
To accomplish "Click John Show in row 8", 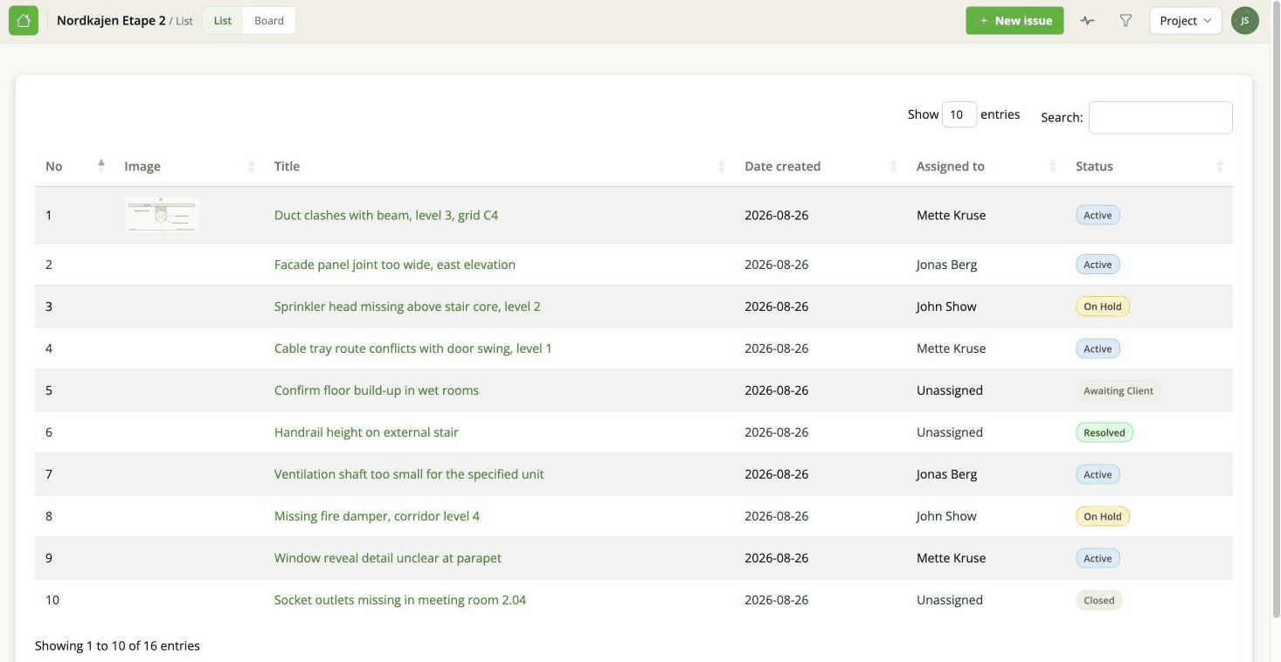I will pos(946,516).
